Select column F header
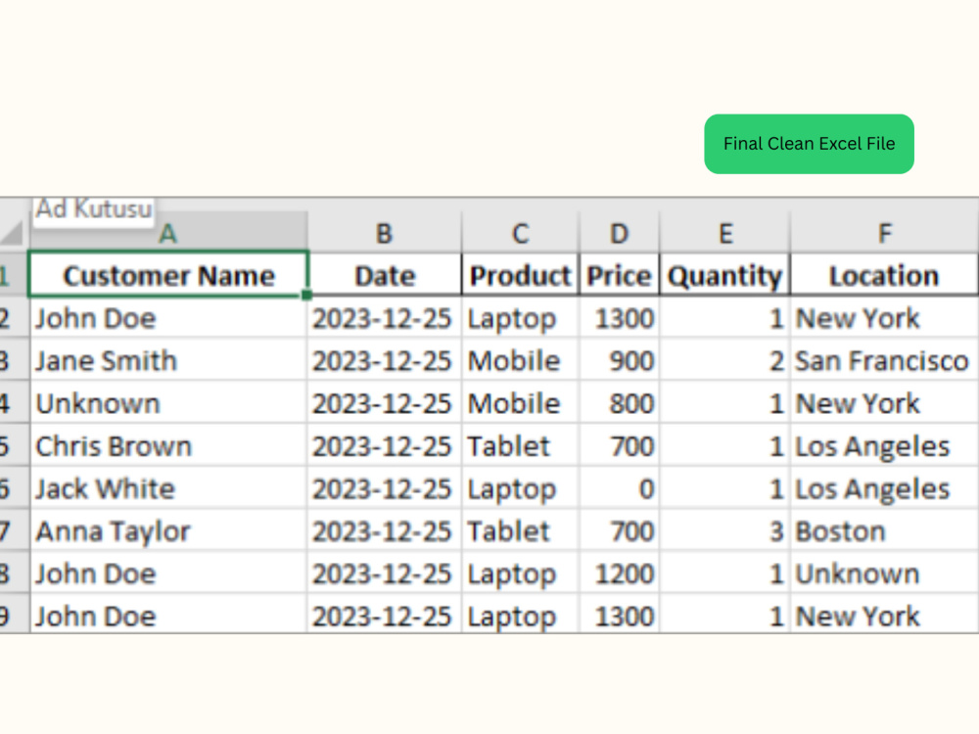 coord(884,234)
